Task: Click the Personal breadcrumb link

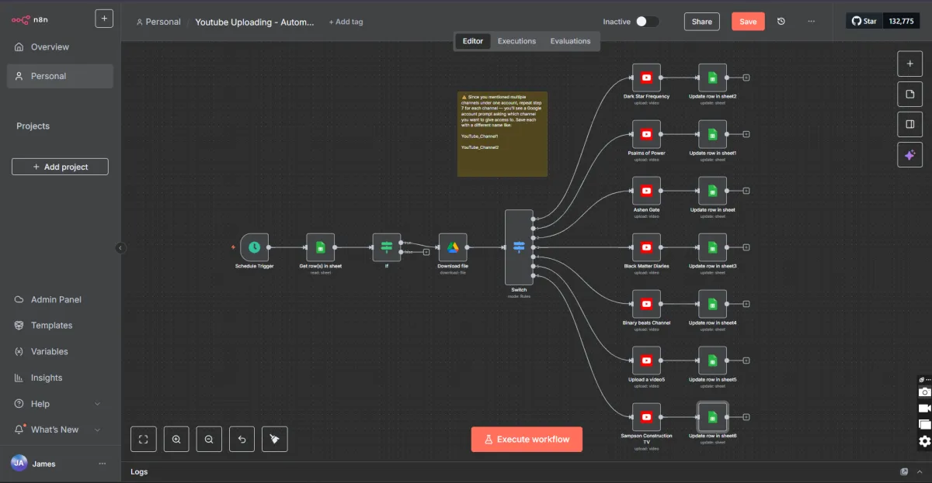Action: [158, 22]
